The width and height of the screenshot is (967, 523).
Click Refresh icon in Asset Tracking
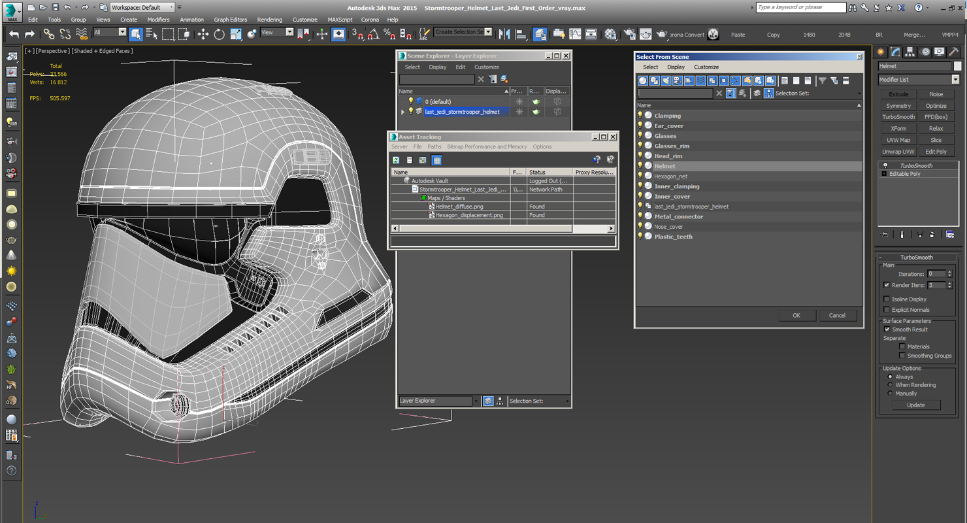click(396, 160)
